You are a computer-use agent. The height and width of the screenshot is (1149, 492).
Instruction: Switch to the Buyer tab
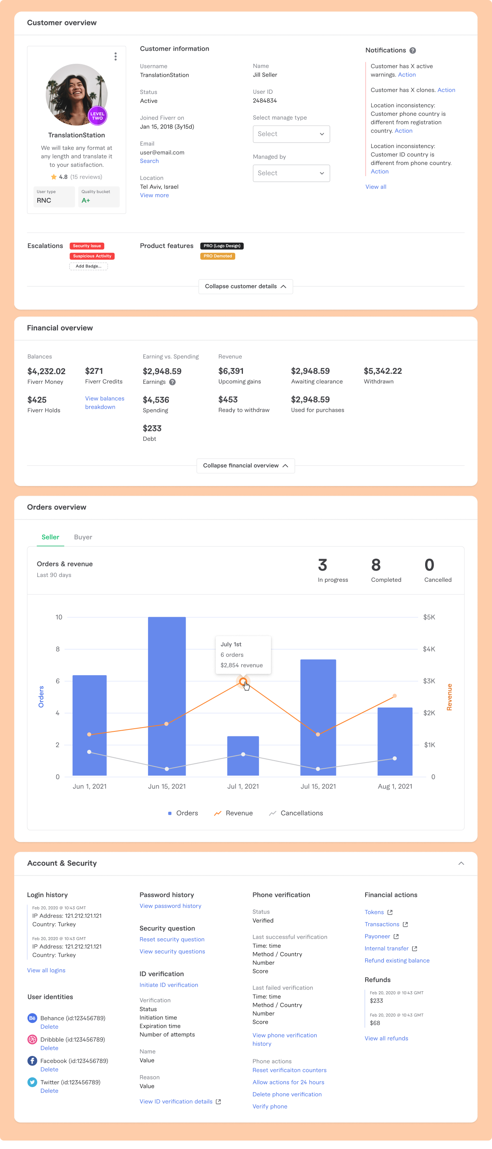pyautogui.click(x=83, y=537)
